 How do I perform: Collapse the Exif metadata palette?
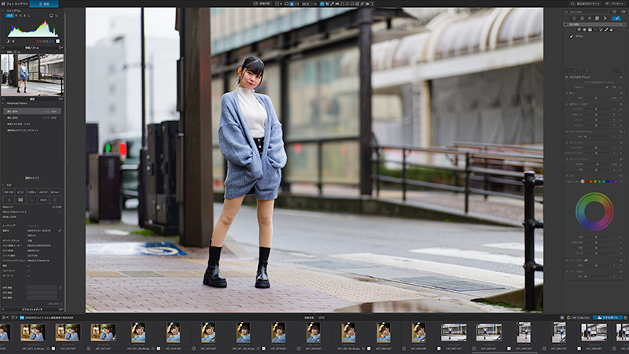pos(3,185)
